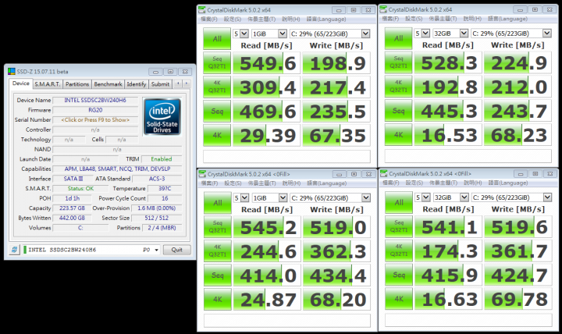Open 說明(H) menu in the top 32GiB window
562x334 pixels.
click(472, 19)
